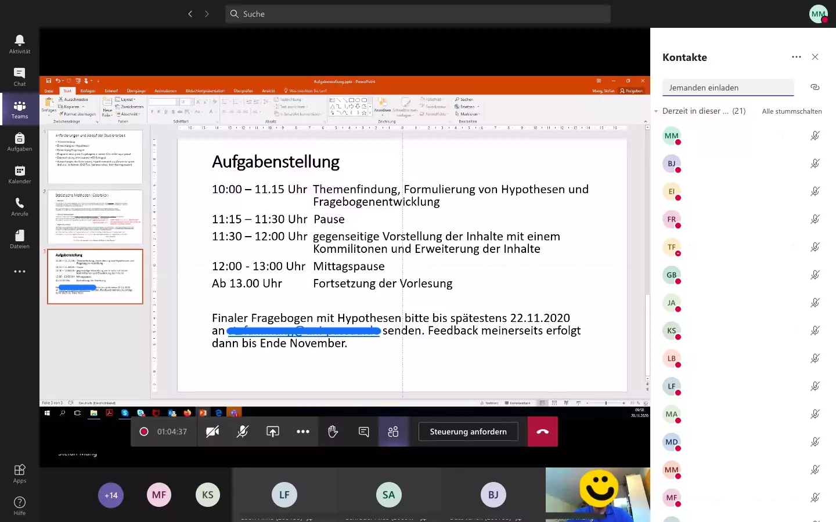836x522 pixels.
Task: Open the share content tray
Action: tap(273, 432)
